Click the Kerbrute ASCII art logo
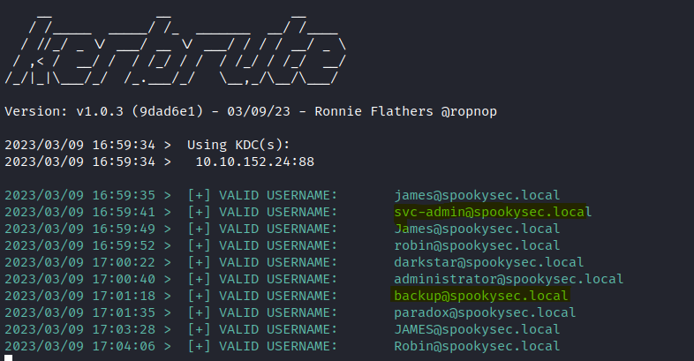 click(176, 49)
